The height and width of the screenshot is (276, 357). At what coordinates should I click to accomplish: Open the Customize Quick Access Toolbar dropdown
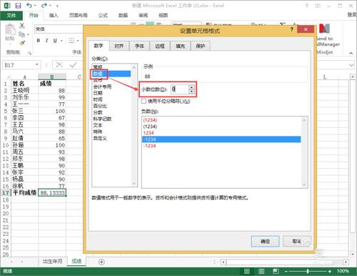point(58,6)
